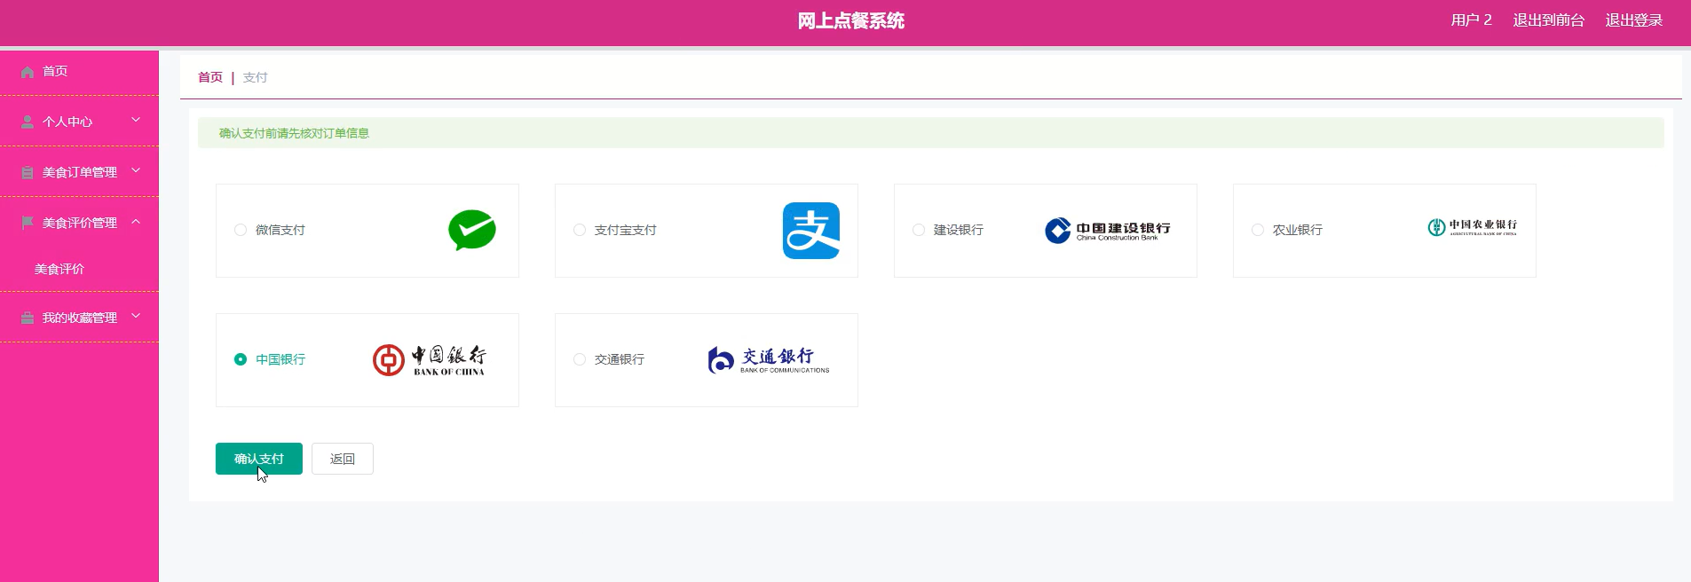
Task: Select the 微信支付 radio button
Action: 241,230
